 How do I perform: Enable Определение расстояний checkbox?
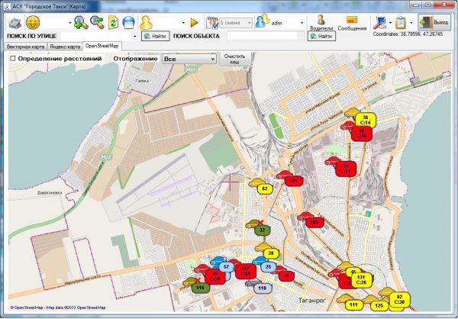pos(12,59)
